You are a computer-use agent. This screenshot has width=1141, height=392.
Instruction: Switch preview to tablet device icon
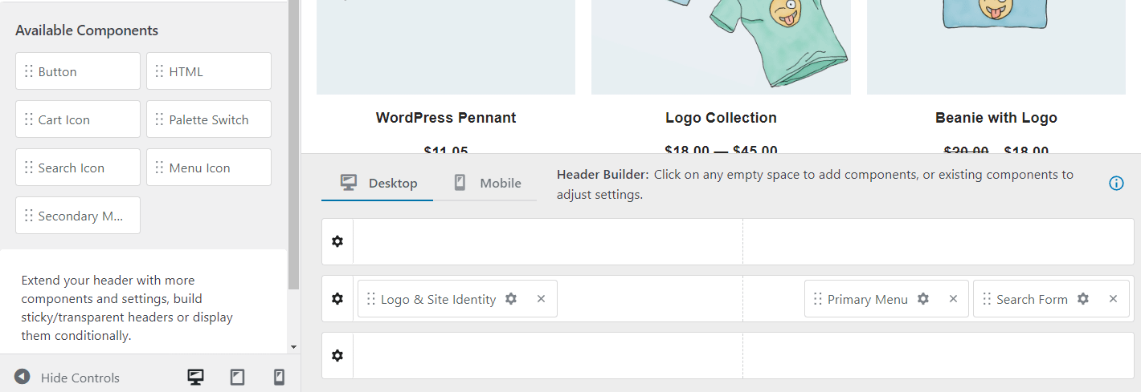click(237, 378)
